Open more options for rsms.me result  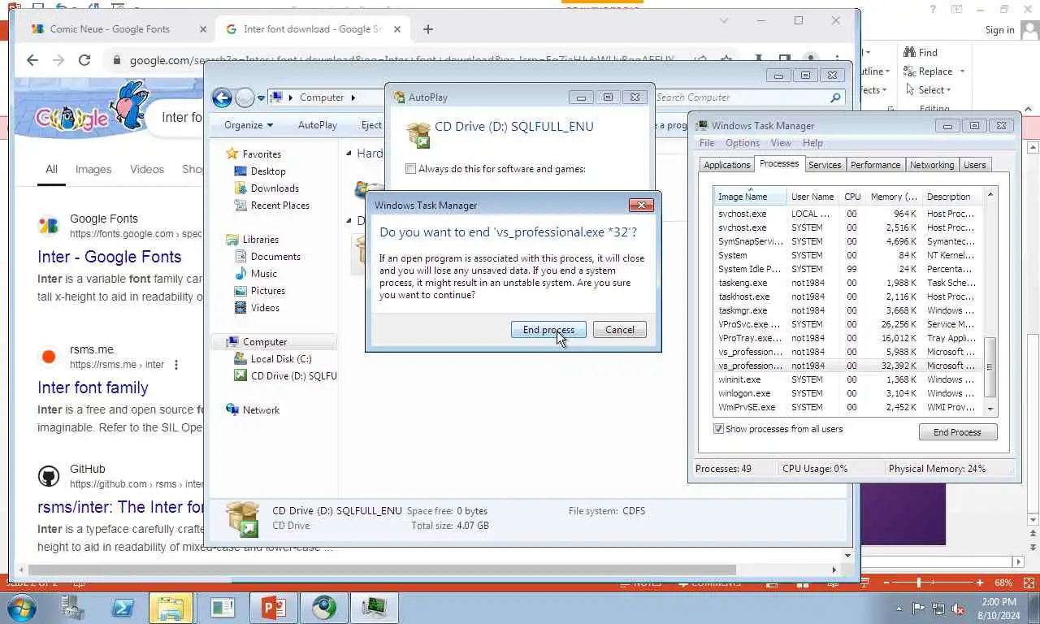tap(176, 365)
